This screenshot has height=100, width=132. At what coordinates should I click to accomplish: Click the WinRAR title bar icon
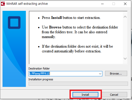3,4
